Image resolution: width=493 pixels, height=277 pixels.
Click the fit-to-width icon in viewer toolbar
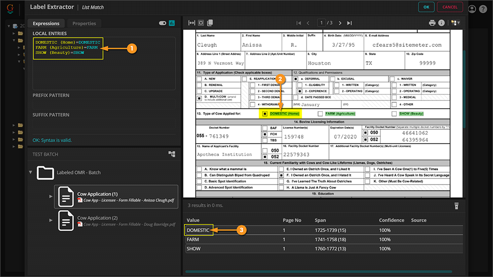[x=192, y=23]
